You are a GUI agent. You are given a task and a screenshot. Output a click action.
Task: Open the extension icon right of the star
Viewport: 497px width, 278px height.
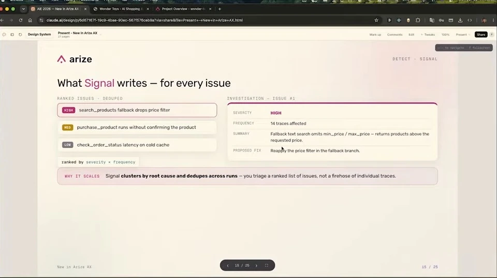tap(389, 20)
